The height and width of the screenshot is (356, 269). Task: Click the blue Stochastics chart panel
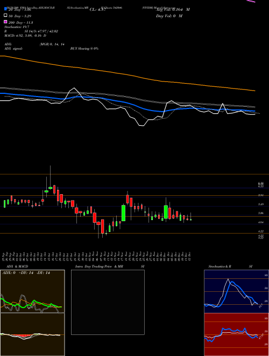point(236,291)
